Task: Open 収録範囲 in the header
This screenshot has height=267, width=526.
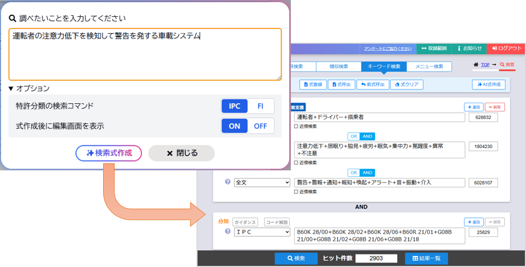Action: 434,49
